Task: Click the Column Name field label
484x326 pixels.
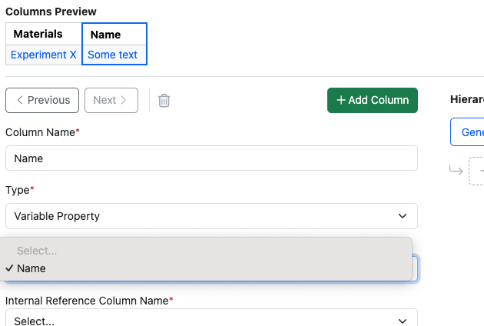Action: 41,132
